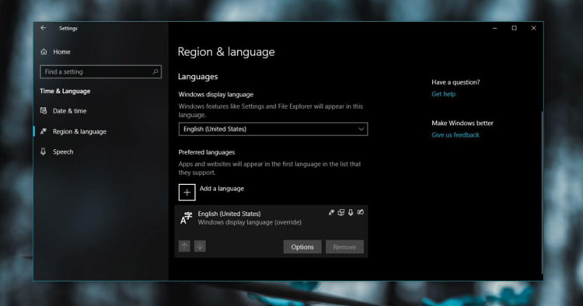Open Options for English (United States)
Image resolution: width=583 pixels, height=306 pixels.
click(x=302, y=247)
